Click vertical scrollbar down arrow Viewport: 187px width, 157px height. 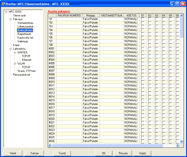point(182,142)
